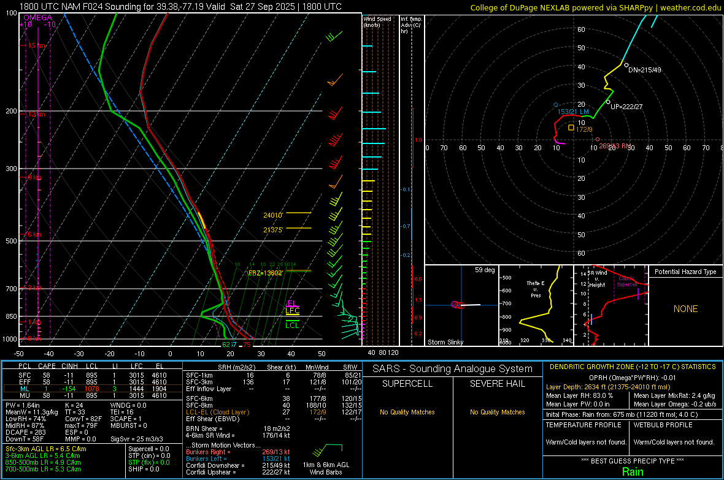Click the SR Wind v. Height label
Image resolution: width=724 pixels, height=480 pixels.
(x=597, y=279)
